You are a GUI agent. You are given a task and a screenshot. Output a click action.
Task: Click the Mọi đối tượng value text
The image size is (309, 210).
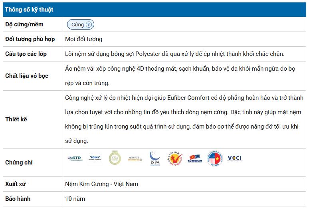(x=83, y=39)
